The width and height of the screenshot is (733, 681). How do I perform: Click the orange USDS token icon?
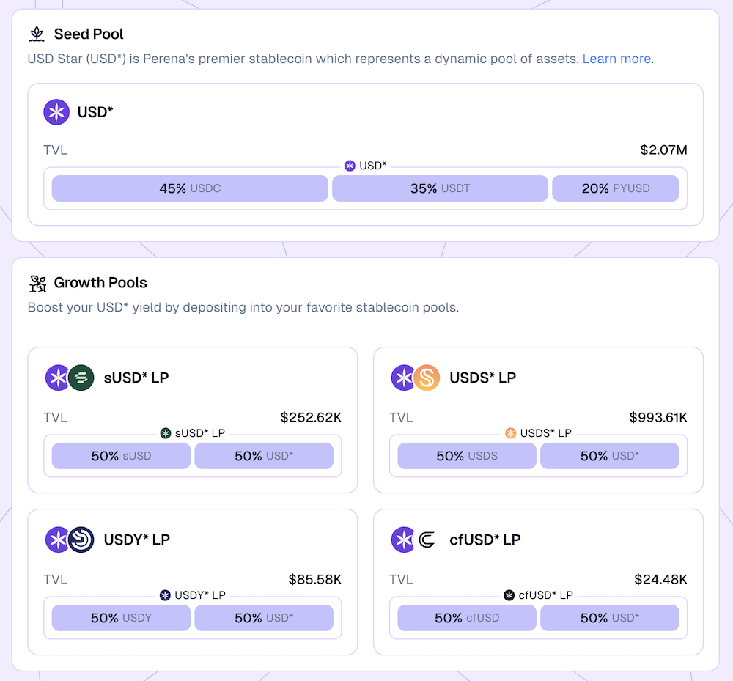coord(427,378)
